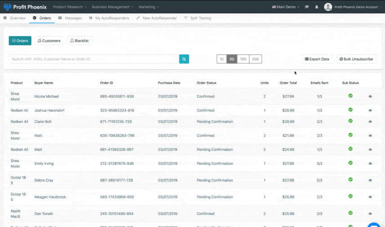
Task: Click the graduation cap tutorials icon
Action: (307, 7)
